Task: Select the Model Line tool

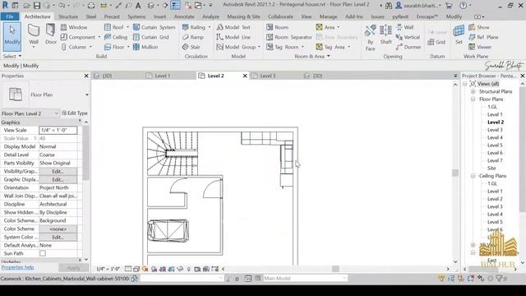Action: 233,37
